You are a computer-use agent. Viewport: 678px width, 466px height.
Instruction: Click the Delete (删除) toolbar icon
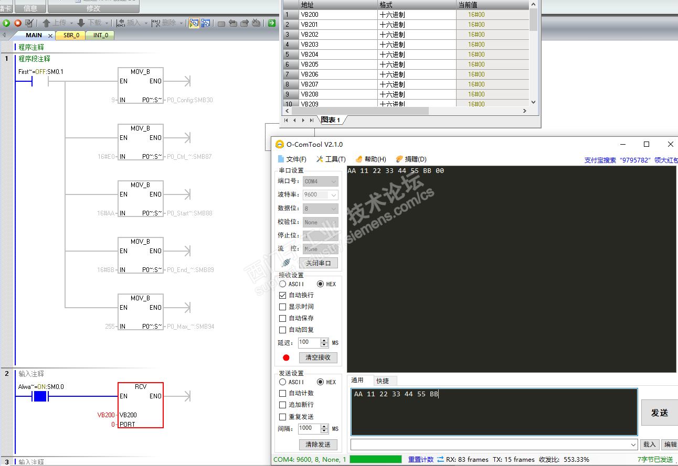[x=156, y=23]
